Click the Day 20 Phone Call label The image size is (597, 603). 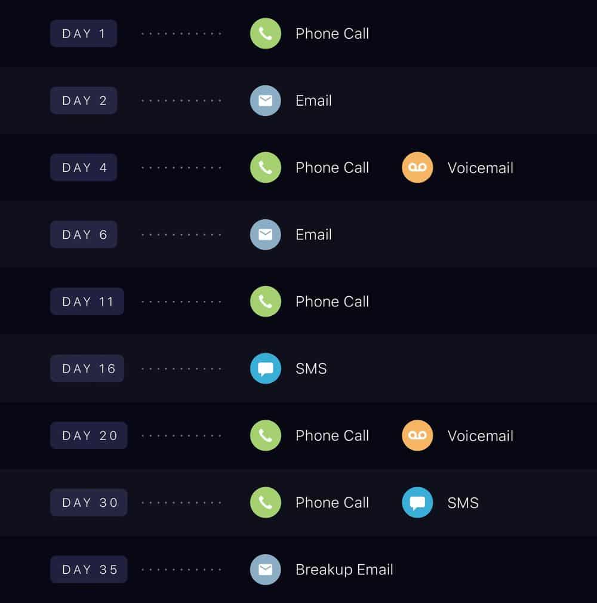click(x=333, y=436)
